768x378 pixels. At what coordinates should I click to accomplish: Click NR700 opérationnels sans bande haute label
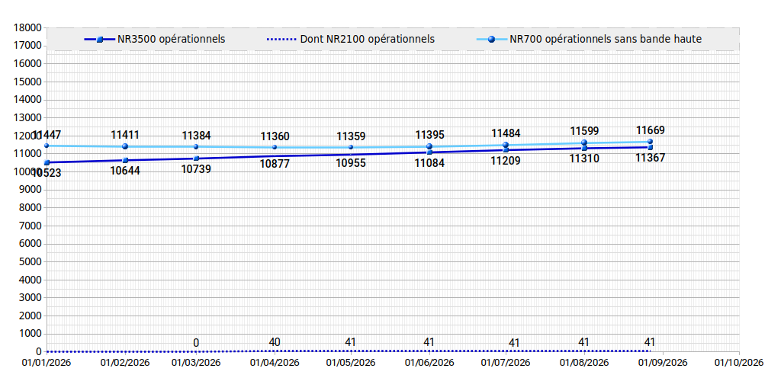[x=606, y=40]
